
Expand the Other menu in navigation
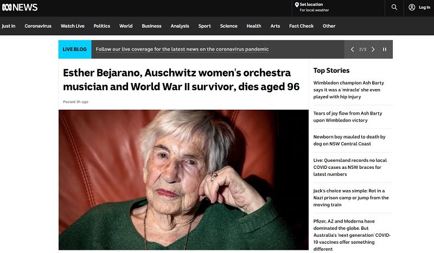329,26
